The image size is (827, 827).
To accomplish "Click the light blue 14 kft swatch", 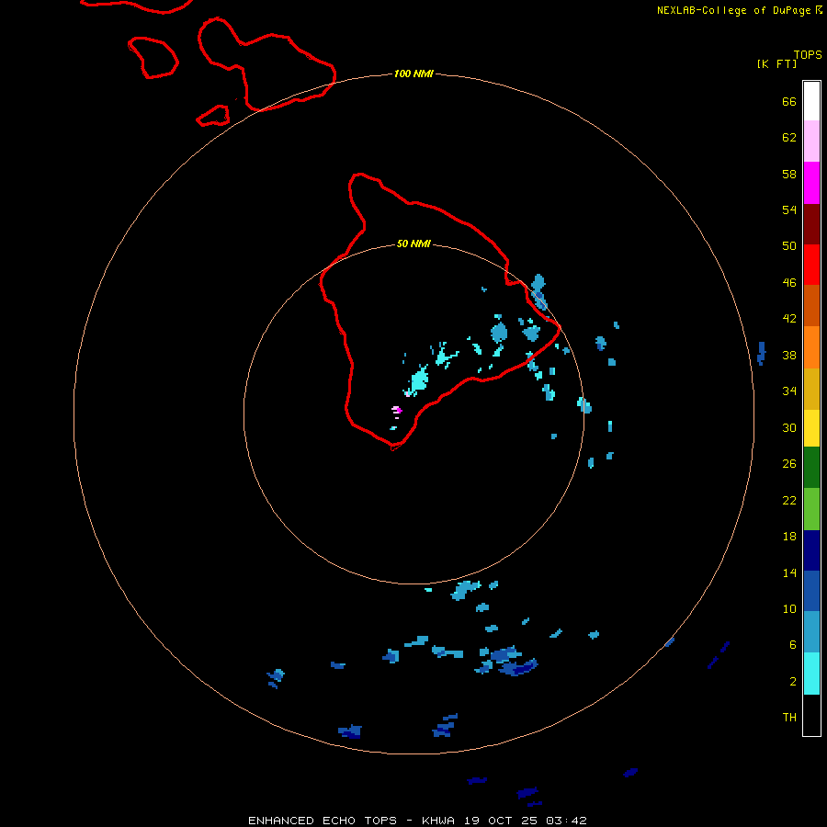I will [811, 632].
